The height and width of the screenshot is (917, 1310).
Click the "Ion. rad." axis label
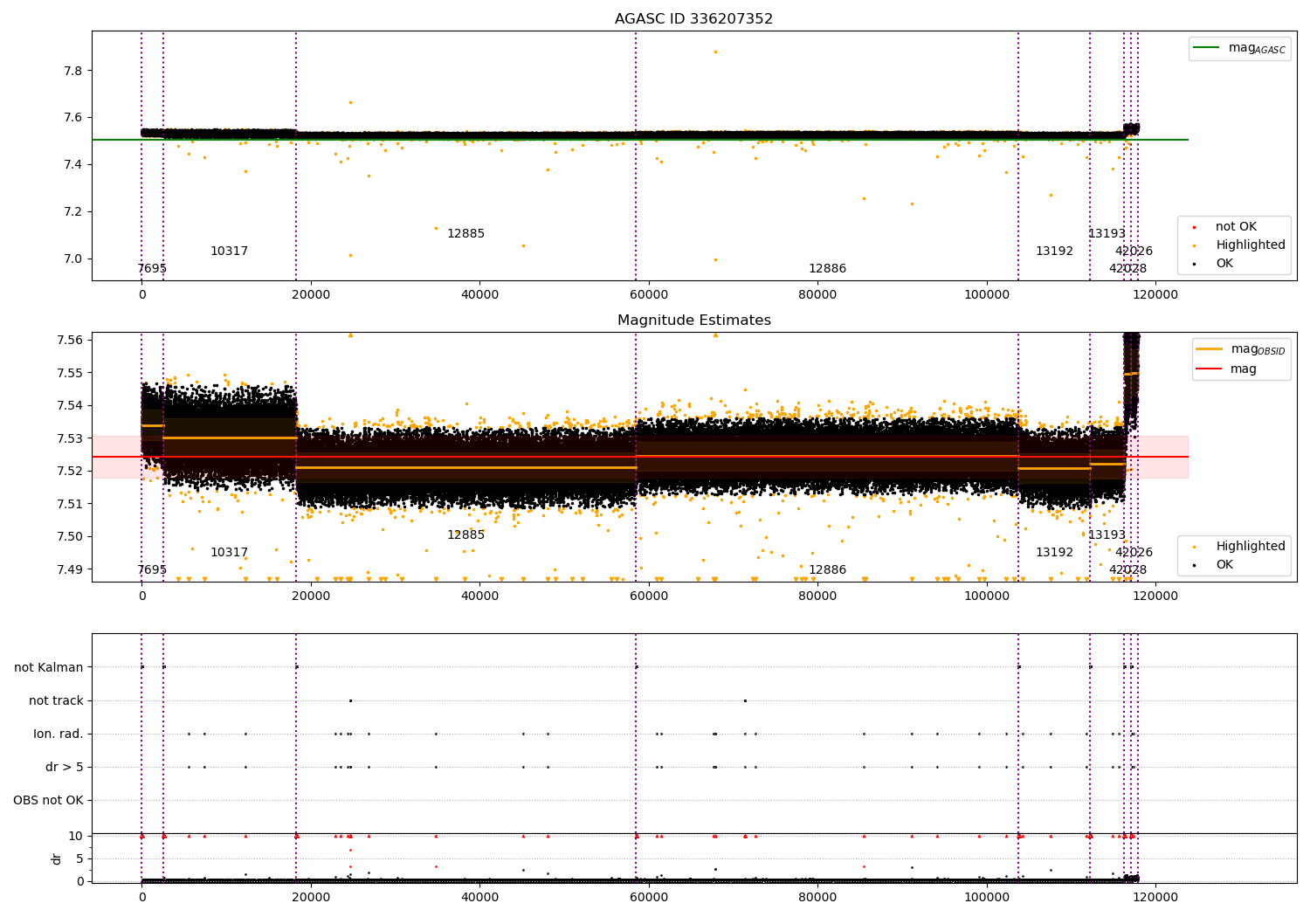click(59, 734)
